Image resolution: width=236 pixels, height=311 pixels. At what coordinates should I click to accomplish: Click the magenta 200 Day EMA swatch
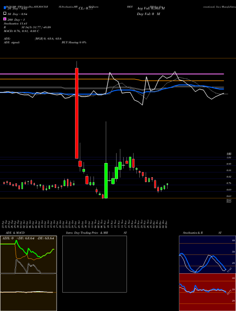pos(5,19)
